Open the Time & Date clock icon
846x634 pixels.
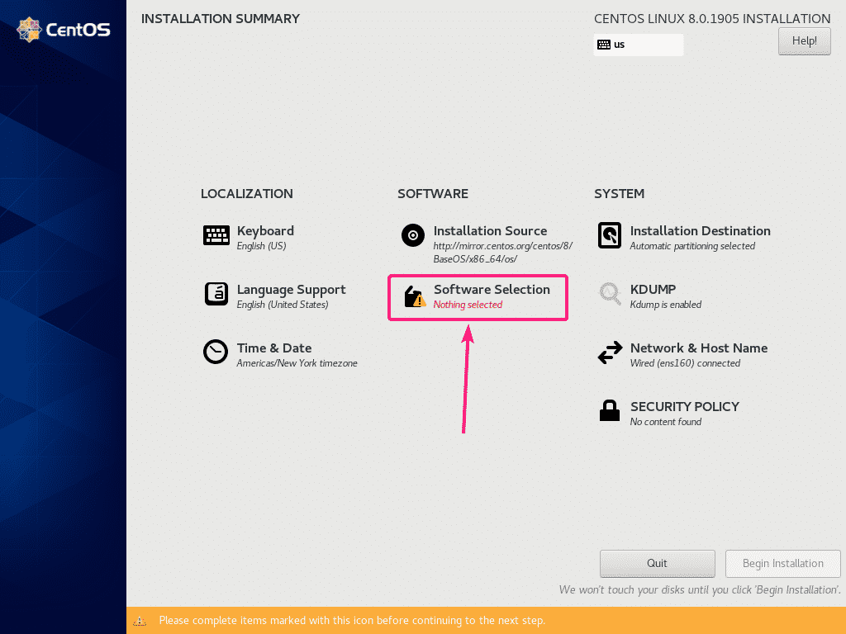(216, 352)
